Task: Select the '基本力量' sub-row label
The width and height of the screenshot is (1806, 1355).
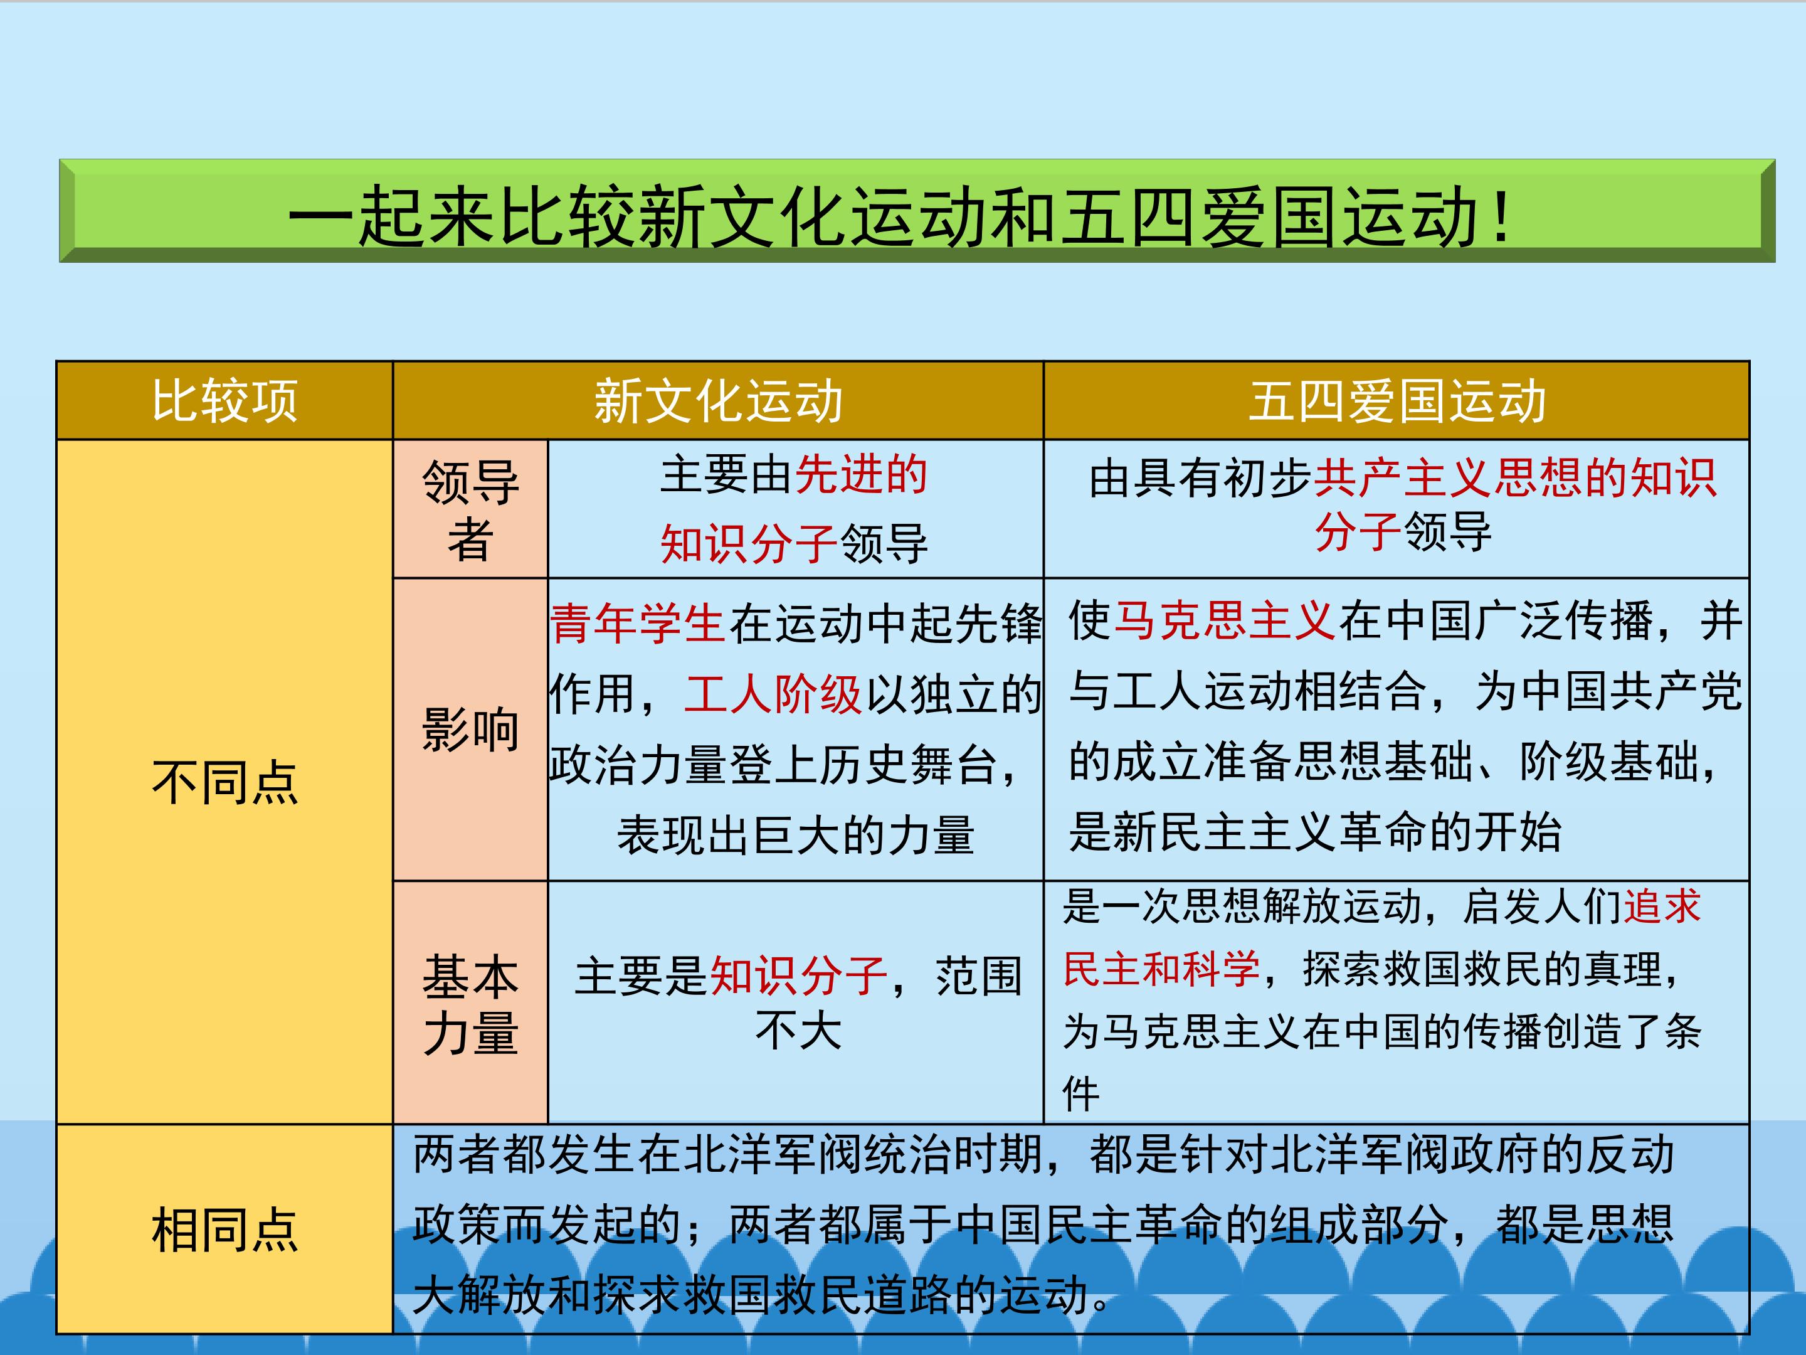Action: coord(470,1003)
